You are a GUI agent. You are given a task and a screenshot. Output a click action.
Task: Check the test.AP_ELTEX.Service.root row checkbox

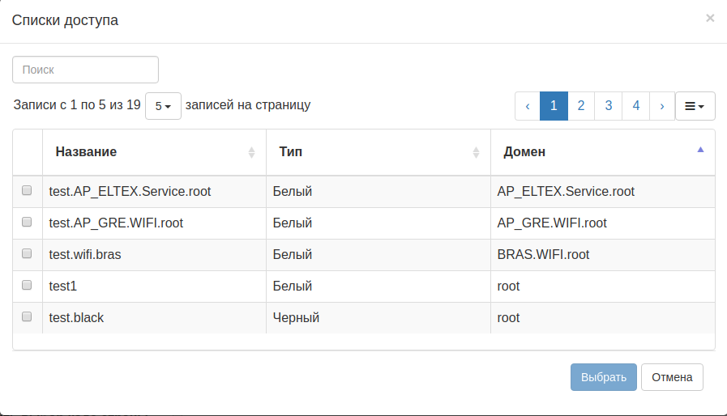click(27, 191)
